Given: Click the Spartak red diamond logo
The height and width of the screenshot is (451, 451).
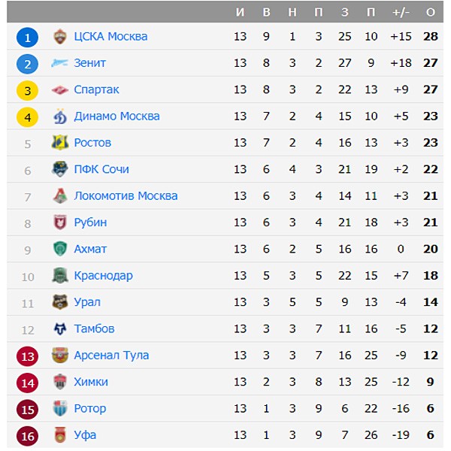Looking at the screenshot, I should click(x=60, y=90).
